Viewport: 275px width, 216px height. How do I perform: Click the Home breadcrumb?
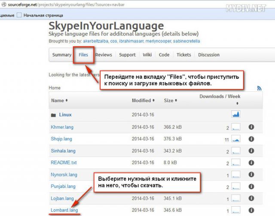click(55, 88)
